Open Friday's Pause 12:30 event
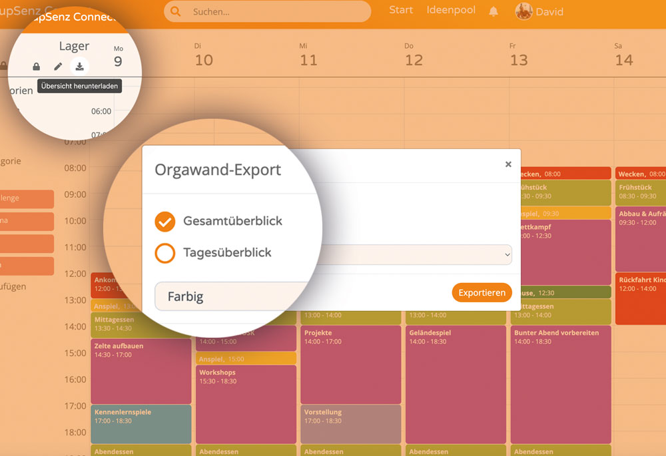666x456 pixels. coord(565,292)
